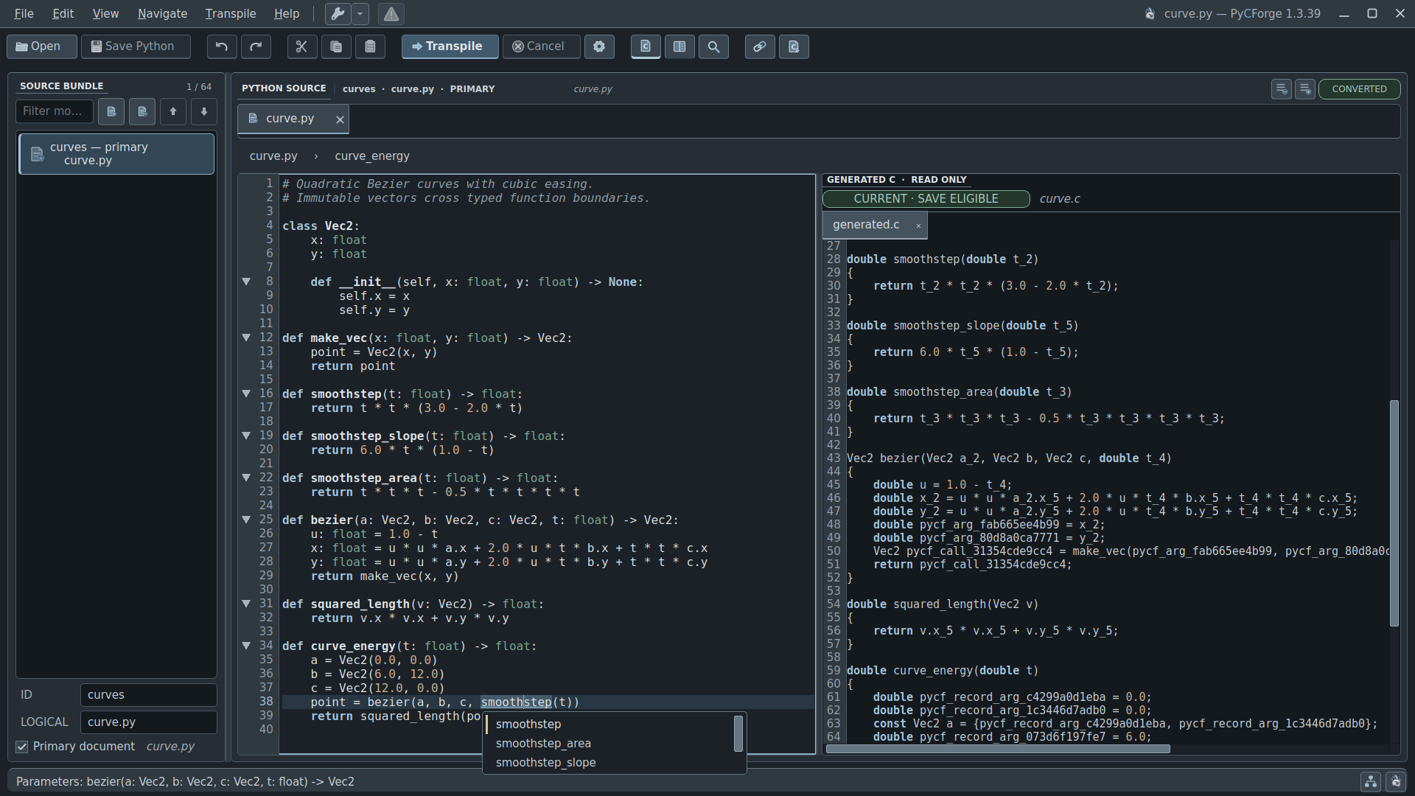Open the Transpile menu
Screen dimensions: 1415x796
coord(231,13)
